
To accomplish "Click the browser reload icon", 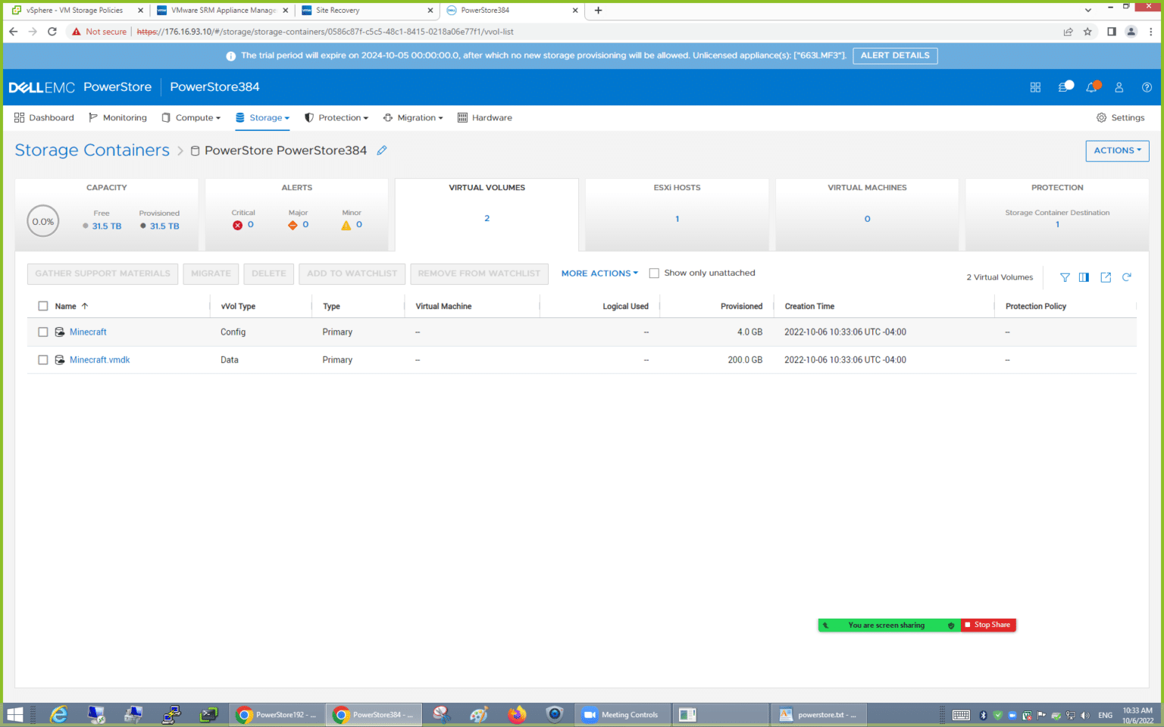I will coord(52,31).
